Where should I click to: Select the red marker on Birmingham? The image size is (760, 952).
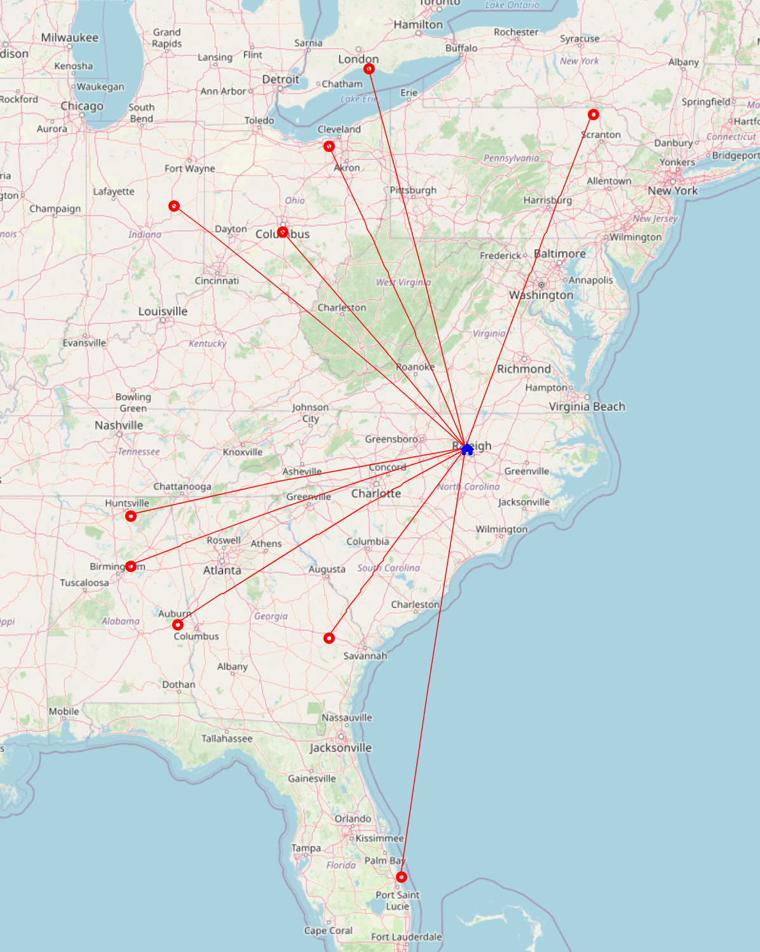[x=131, y=566]
